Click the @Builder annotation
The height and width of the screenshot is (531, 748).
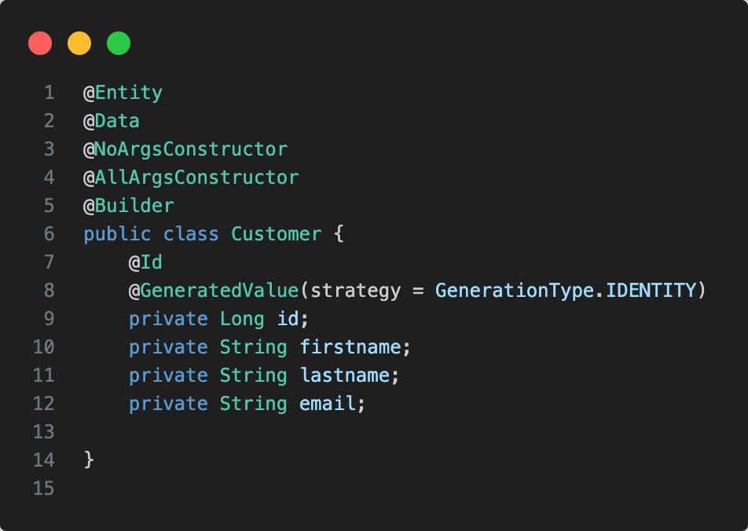pyautogui.click(x=129, y=206)
